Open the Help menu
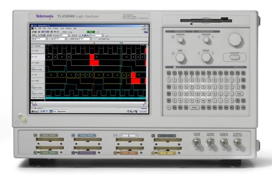 tap(75, 28)
